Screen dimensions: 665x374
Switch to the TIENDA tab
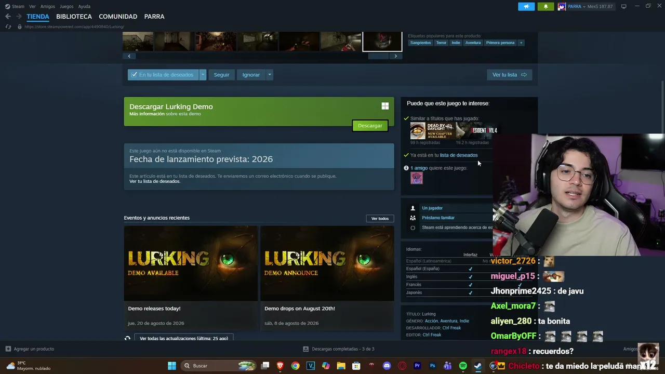tap(38, 17)
